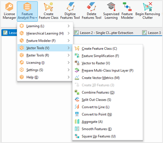This screenshot has width=163, height=143.
Task: Select Combine Features (O) menu text
Action: point(98,92)
